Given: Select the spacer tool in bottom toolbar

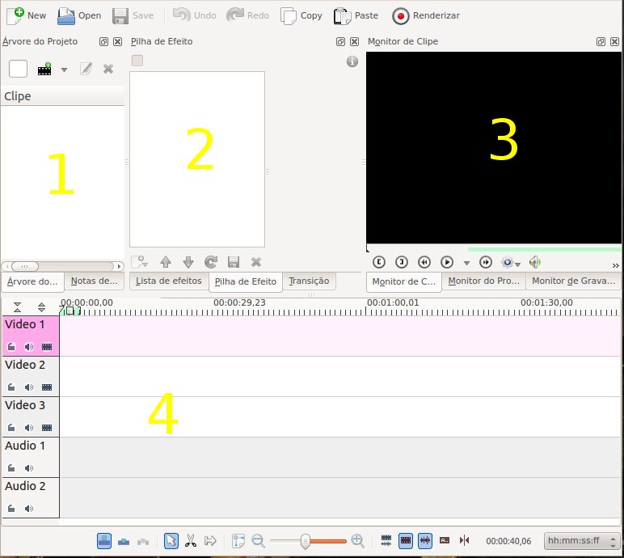Looking at the screenshot, I should [211, 541].
